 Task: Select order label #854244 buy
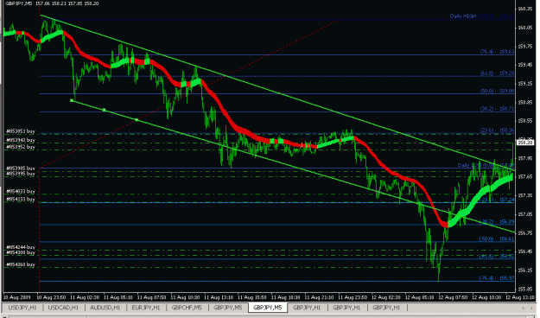[21, 247]
